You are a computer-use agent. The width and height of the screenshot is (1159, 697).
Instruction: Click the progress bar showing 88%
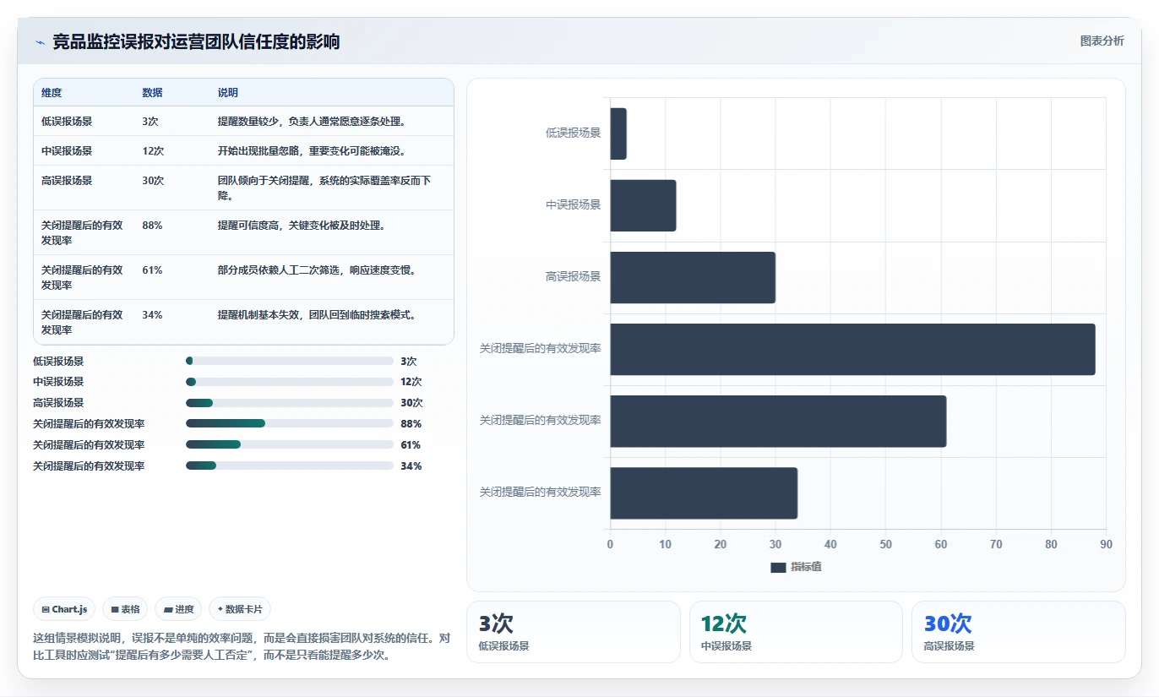click(290, 423)
